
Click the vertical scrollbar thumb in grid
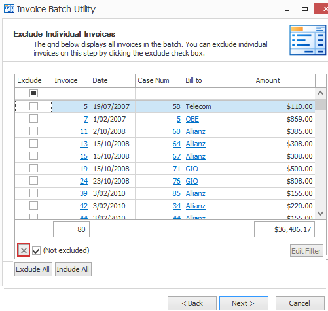coord(321,105)
